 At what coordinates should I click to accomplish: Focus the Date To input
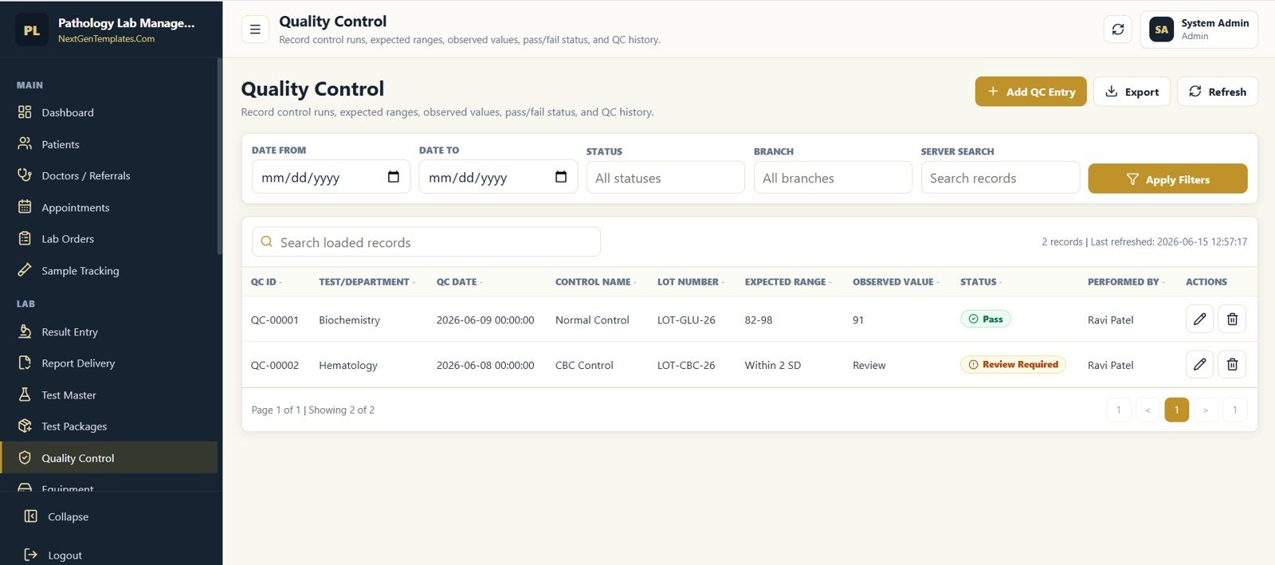pos(498,177)
